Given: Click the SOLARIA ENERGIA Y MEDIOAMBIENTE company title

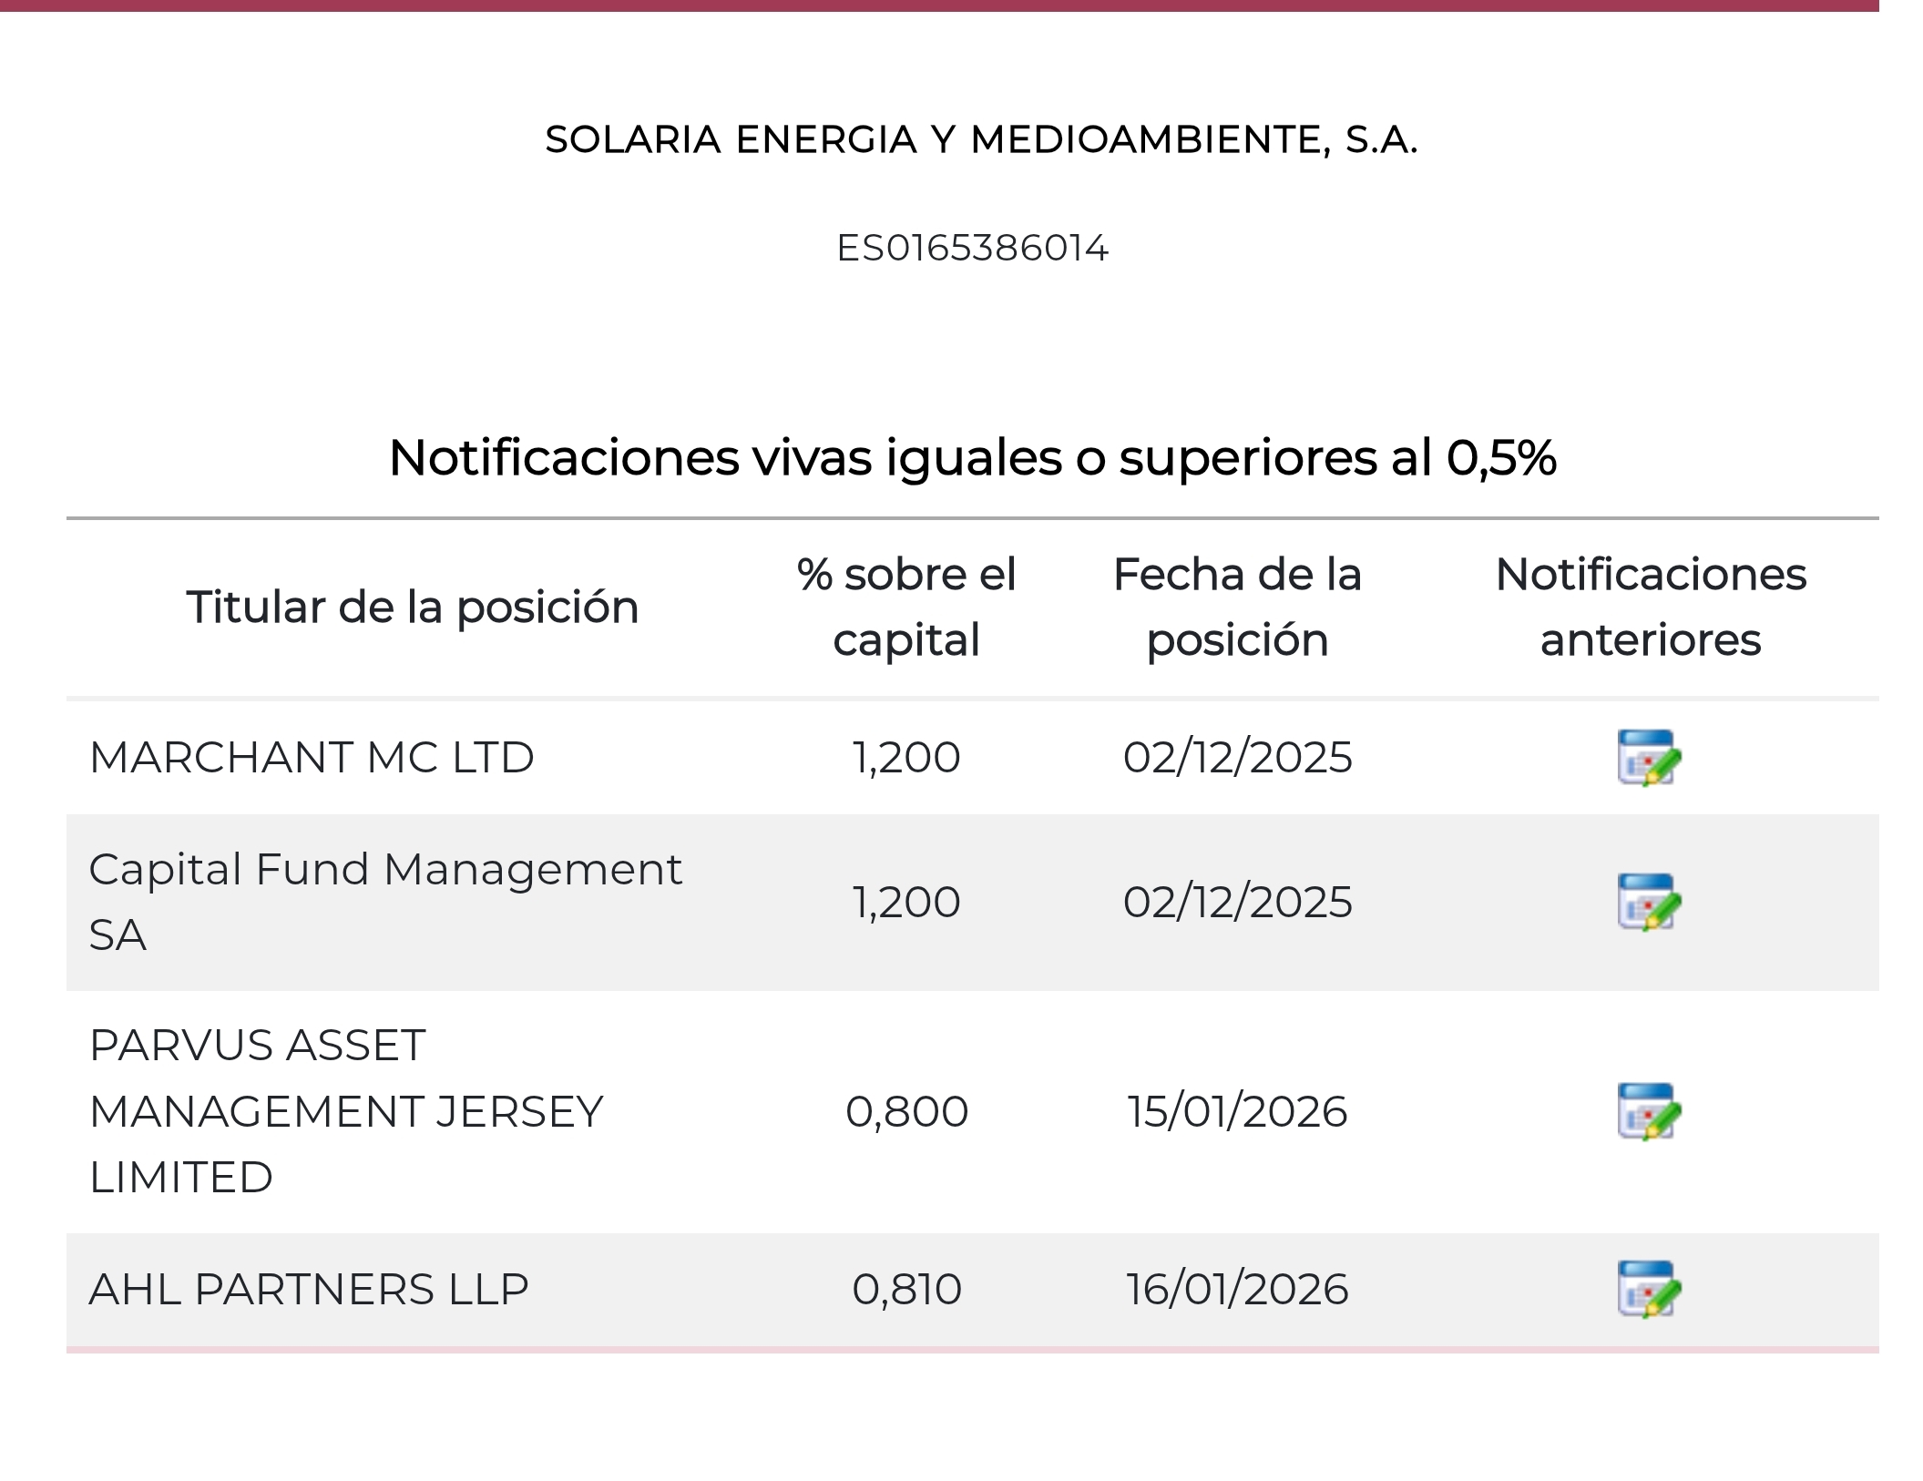Looking at the screenshot, I should [981, 140].
